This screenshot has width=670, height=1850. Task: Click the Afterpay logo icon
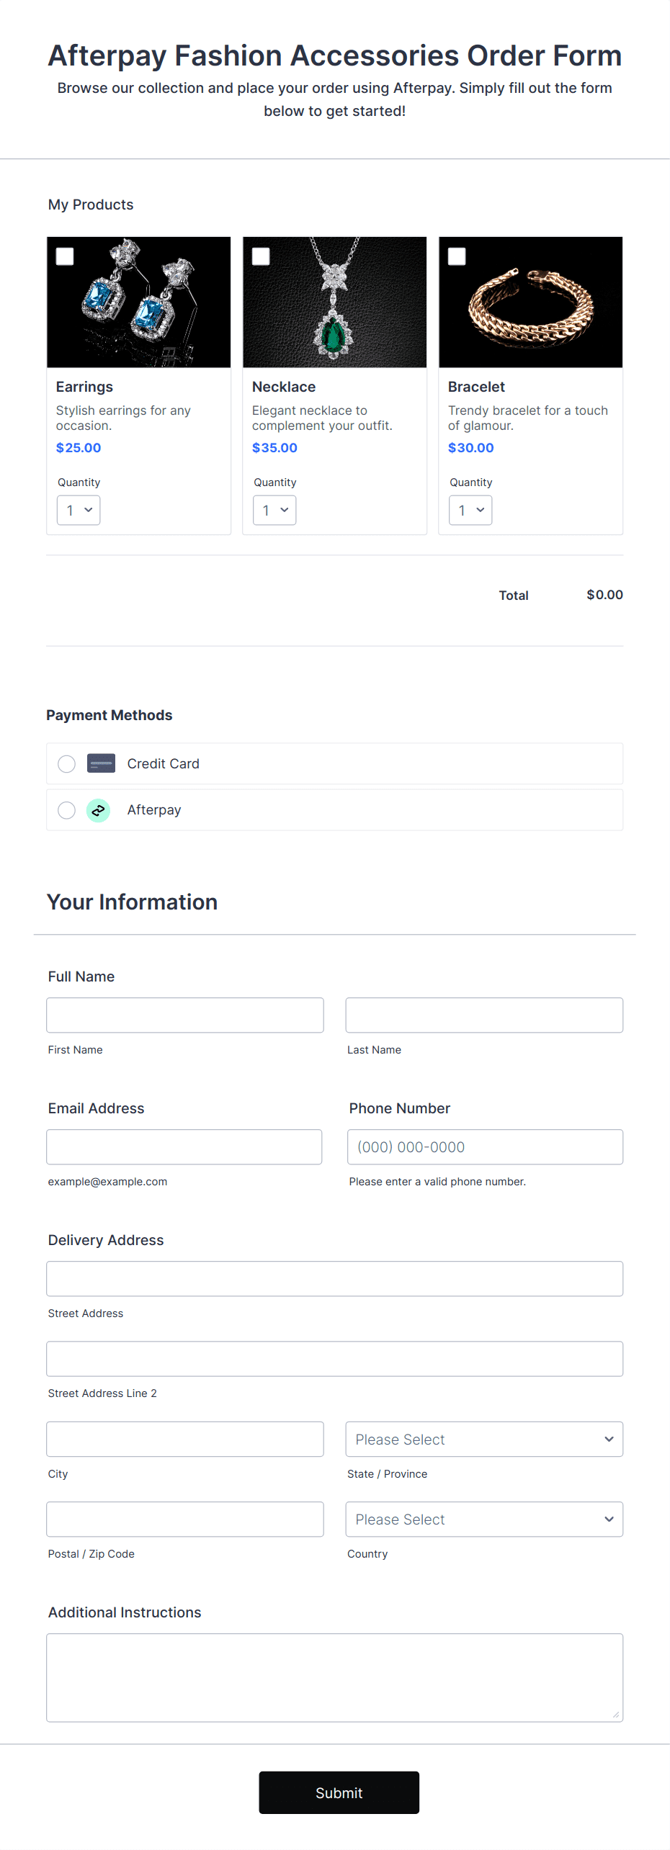point(98,810)
